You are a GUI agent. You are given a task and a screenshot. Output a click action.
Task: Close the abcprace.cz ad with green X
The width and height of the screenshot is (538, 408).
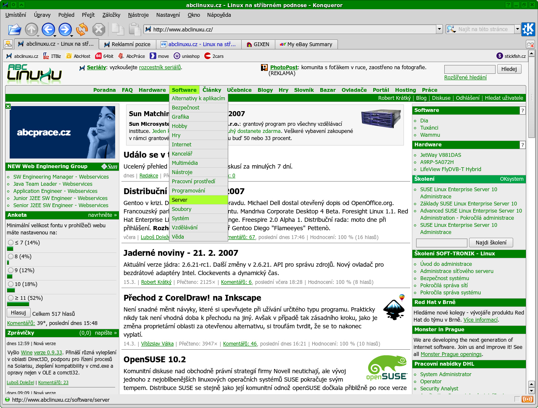[x=8, y=107]
